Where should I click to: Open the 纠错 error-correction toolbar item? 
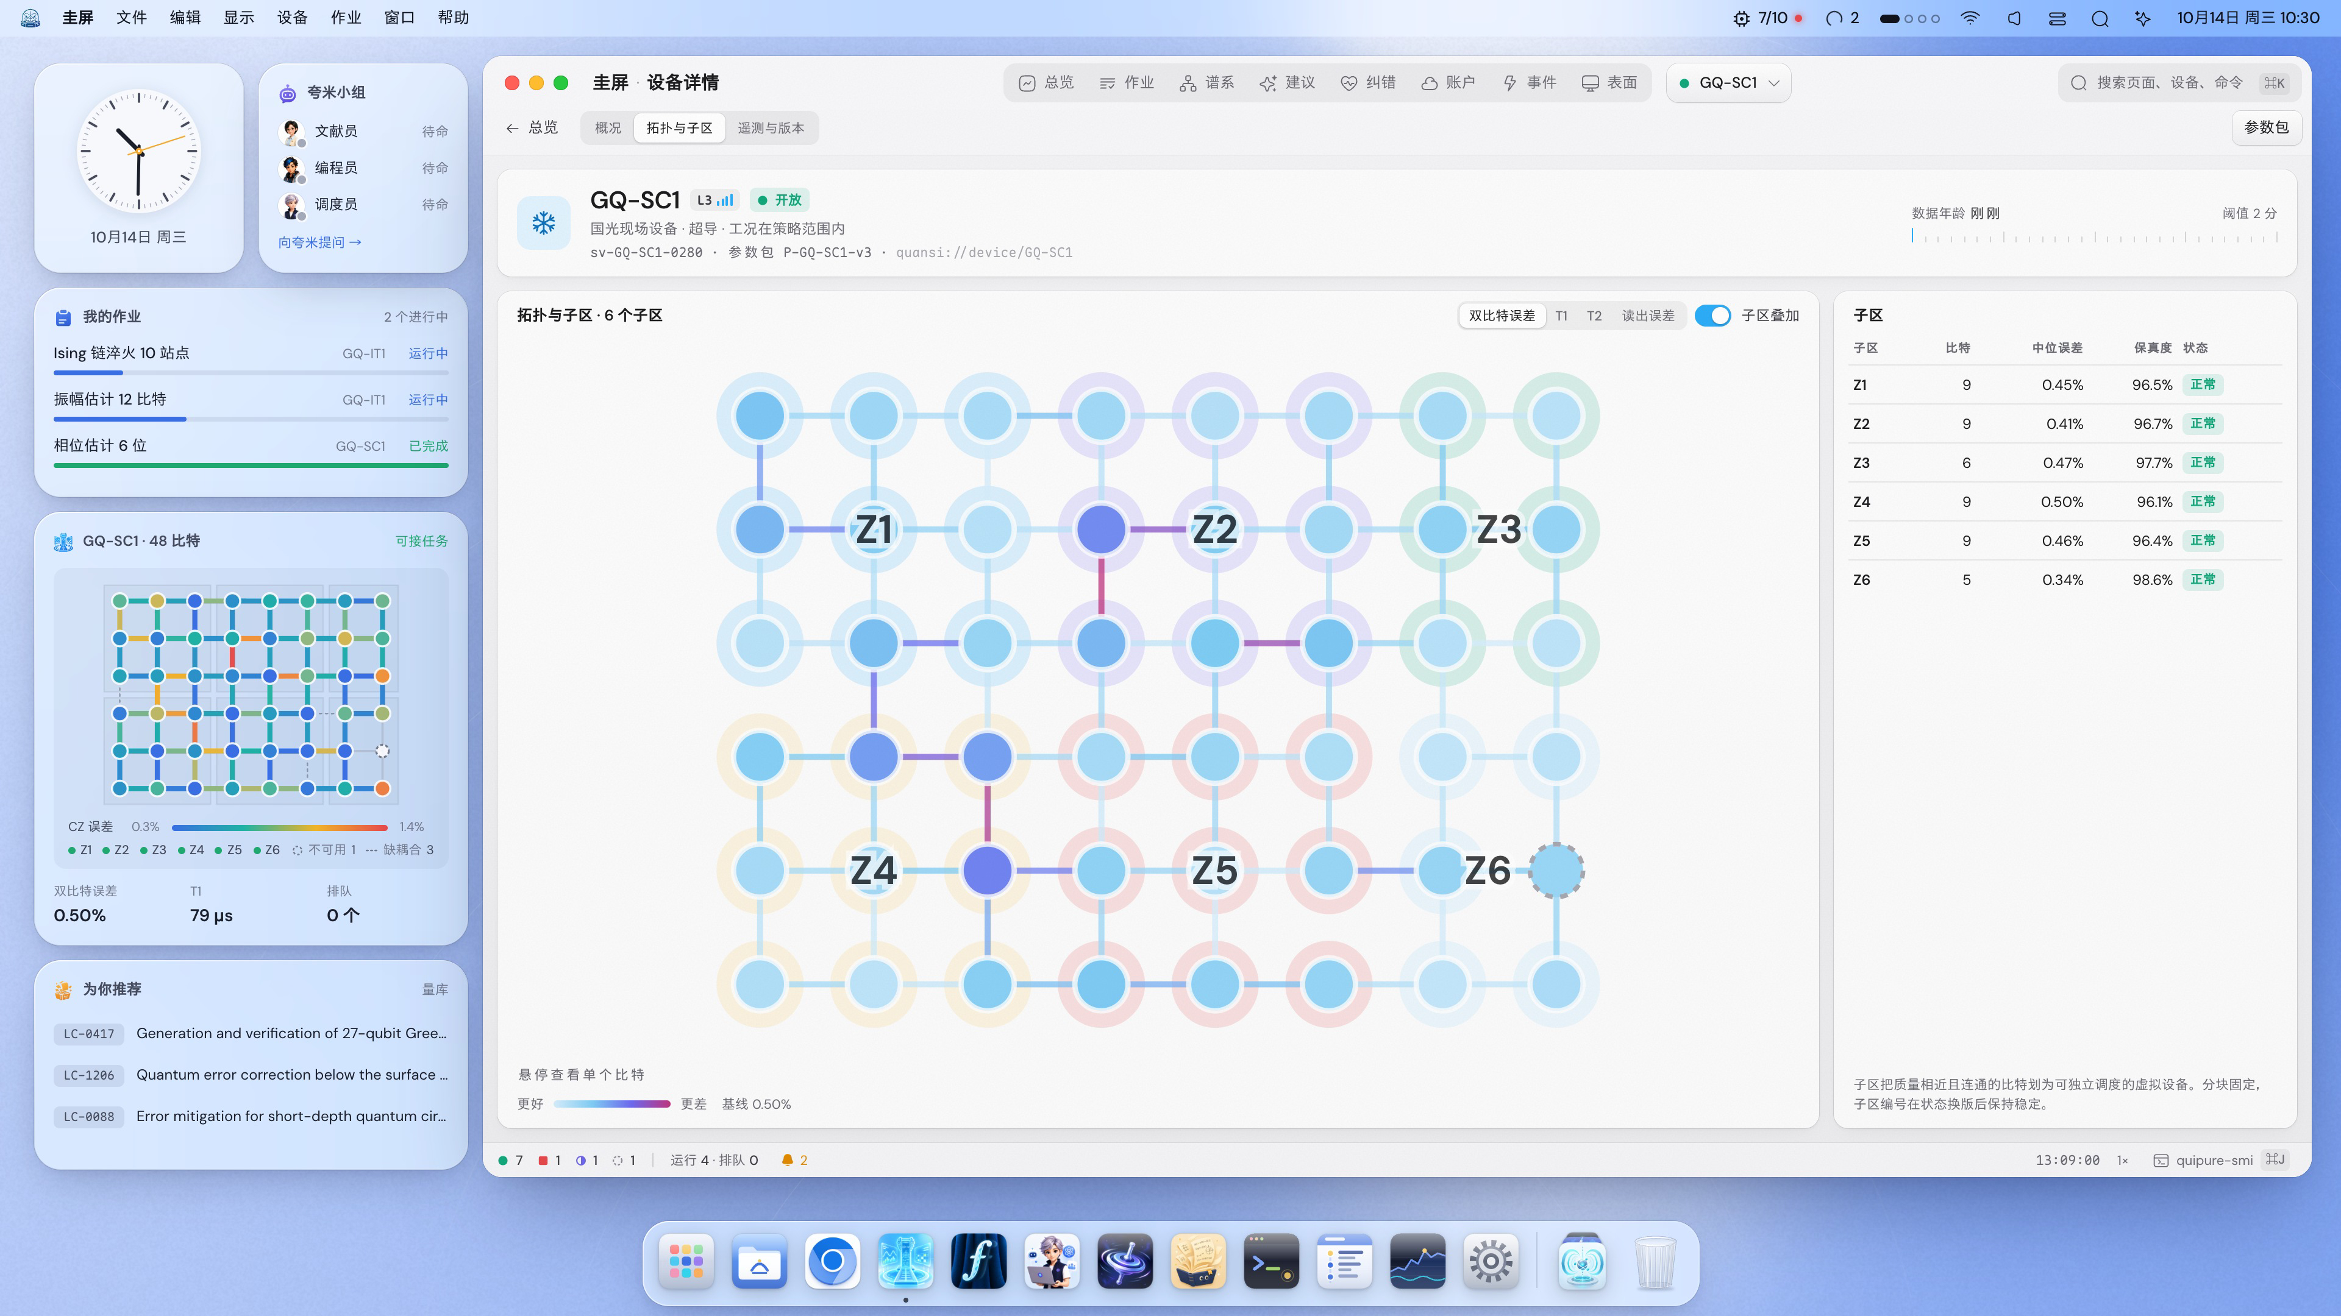coord(1367,83)
